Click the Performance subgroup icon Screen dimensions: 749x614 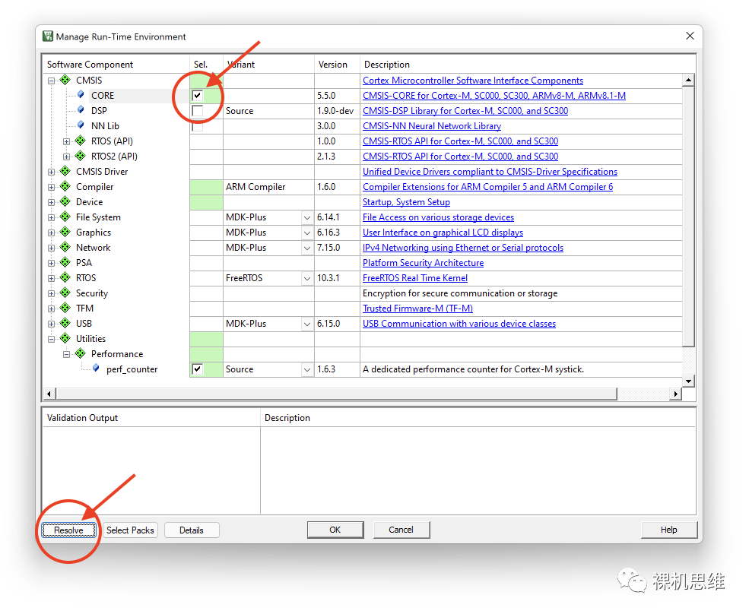click(81, 353)
